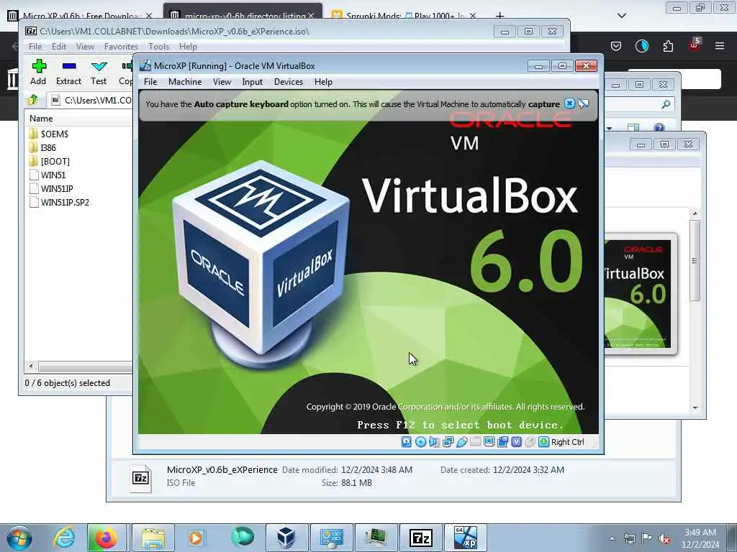The height and width of the screenshot is (552, 737).
Task: Click the Extract button in 7-Zip toolbar
Action: click(x=68, y=72)
